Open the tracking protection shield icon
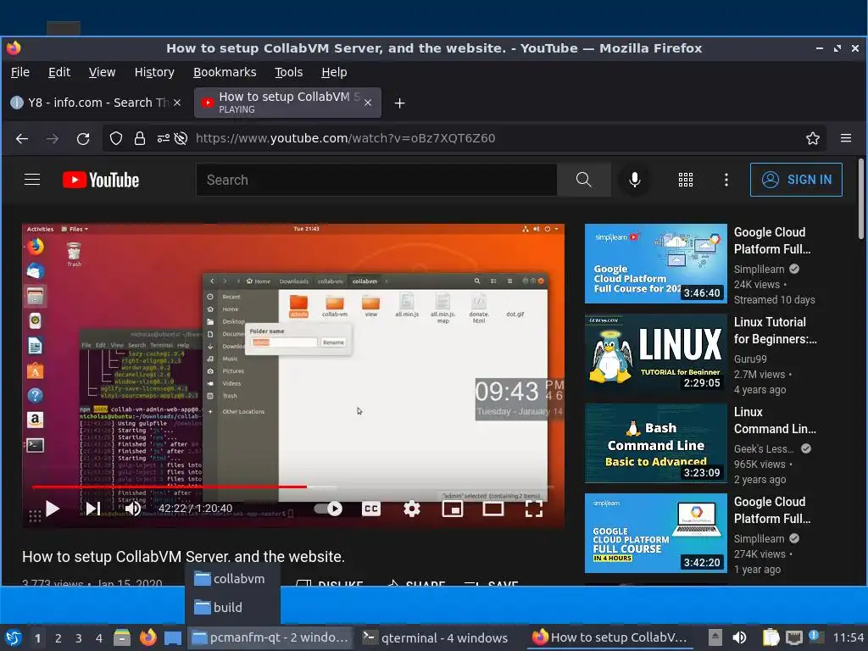868x651 pixels. (115, 138)
